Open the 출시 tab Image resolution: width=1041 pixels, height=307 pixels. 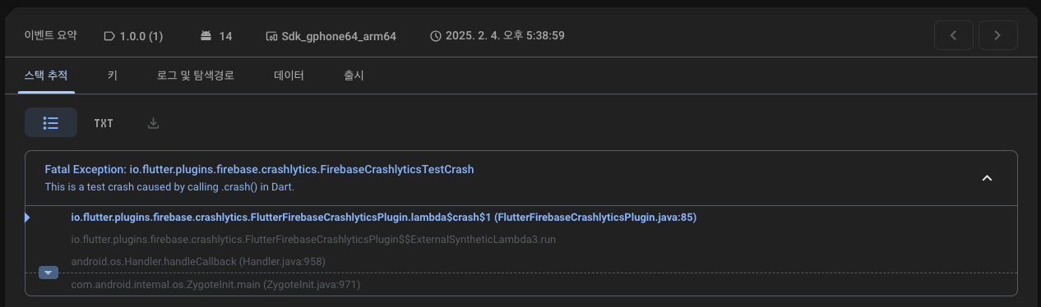(354, 76)
